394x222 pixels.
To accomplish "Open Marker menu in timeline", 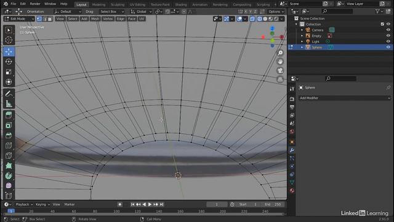I will pyautogui.click(x=70, y=205).
